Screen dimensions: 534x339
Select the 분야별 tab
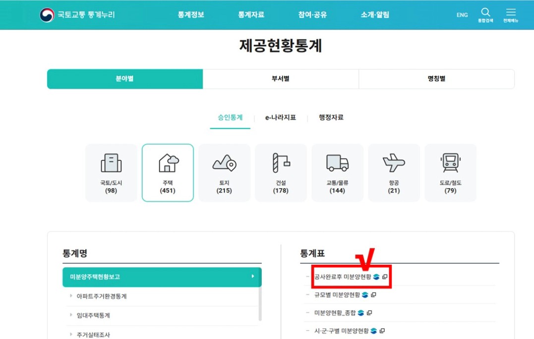coord(125,79)
